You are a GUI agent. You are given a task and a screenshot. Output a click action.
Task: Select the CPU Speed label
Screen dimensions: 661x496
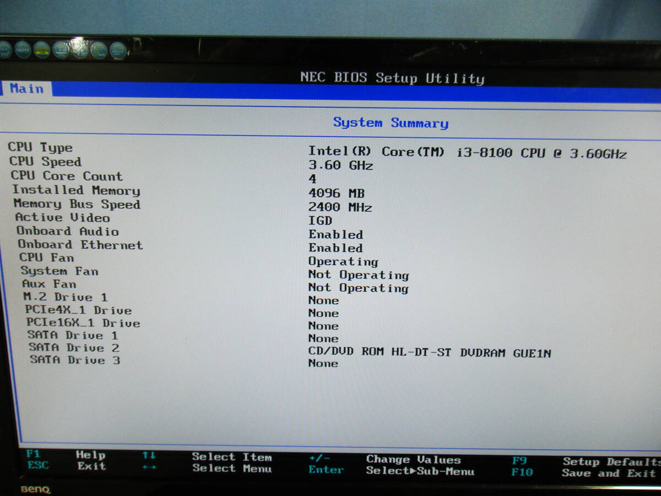[x=45, y=161]
